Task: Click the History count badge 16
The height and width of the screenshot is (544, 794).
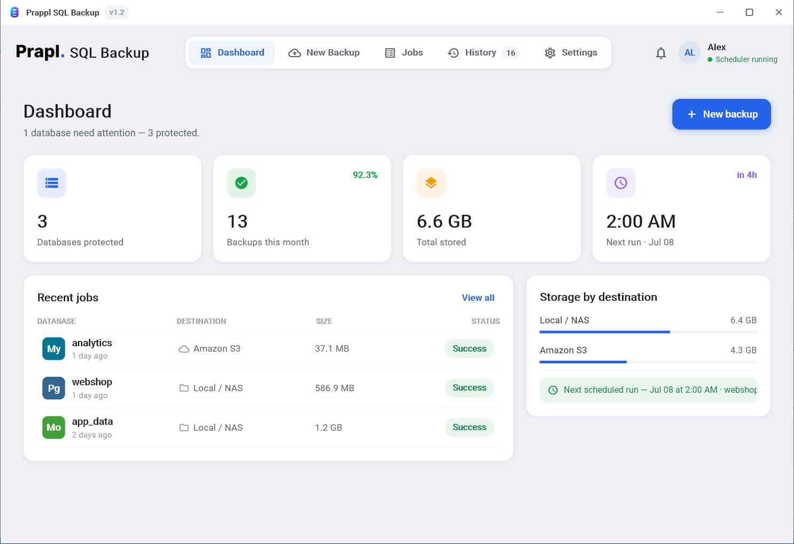Action: [511, 53]
